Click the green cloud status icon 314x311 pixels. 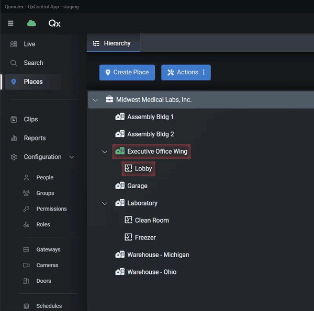coord(31,23)
